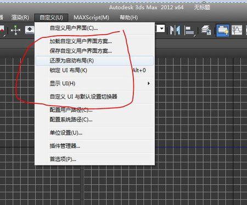Toggle the Graphite Modeling Tools ribbon icon

(222, 30)
